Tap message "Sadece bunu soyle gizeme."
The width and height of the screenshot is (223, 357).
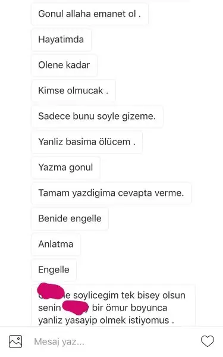[x=97, y=116]
